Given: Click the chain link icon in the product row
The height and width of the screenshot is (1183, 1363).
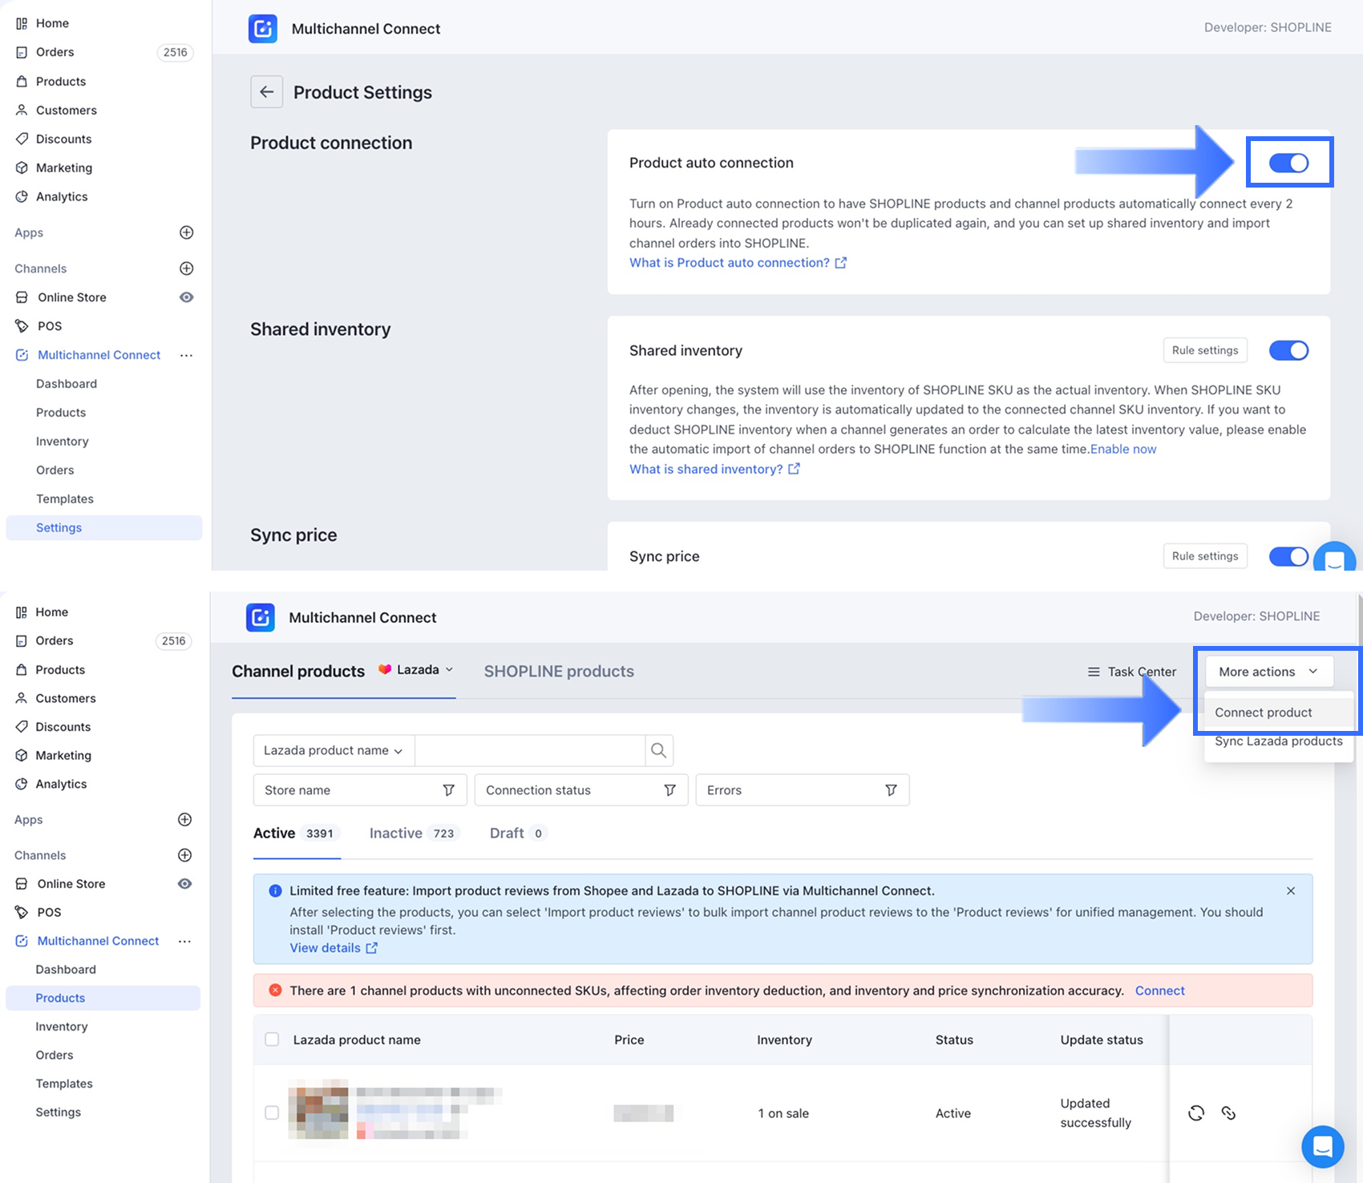Looking at the screenshot, I should coord(1228,1112).
